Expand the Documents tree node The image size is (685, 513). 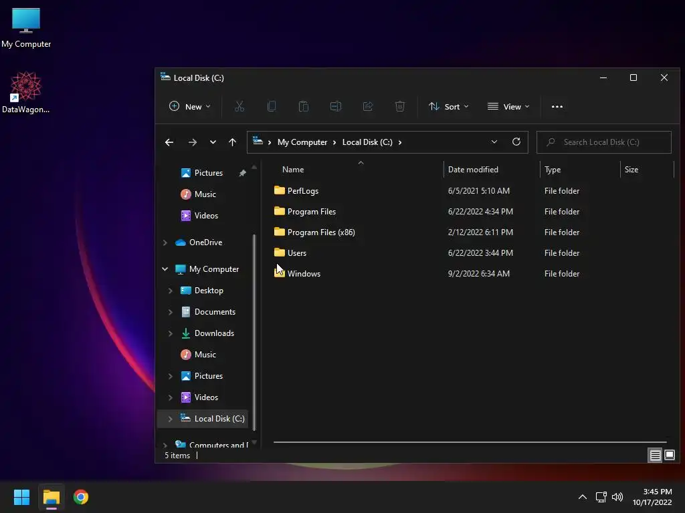[x=171, y=312]
